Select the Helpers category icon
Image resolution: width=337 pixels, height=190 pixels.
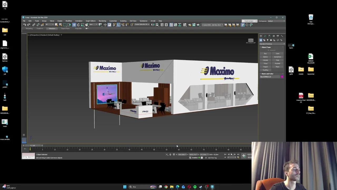tap(274, 40)
